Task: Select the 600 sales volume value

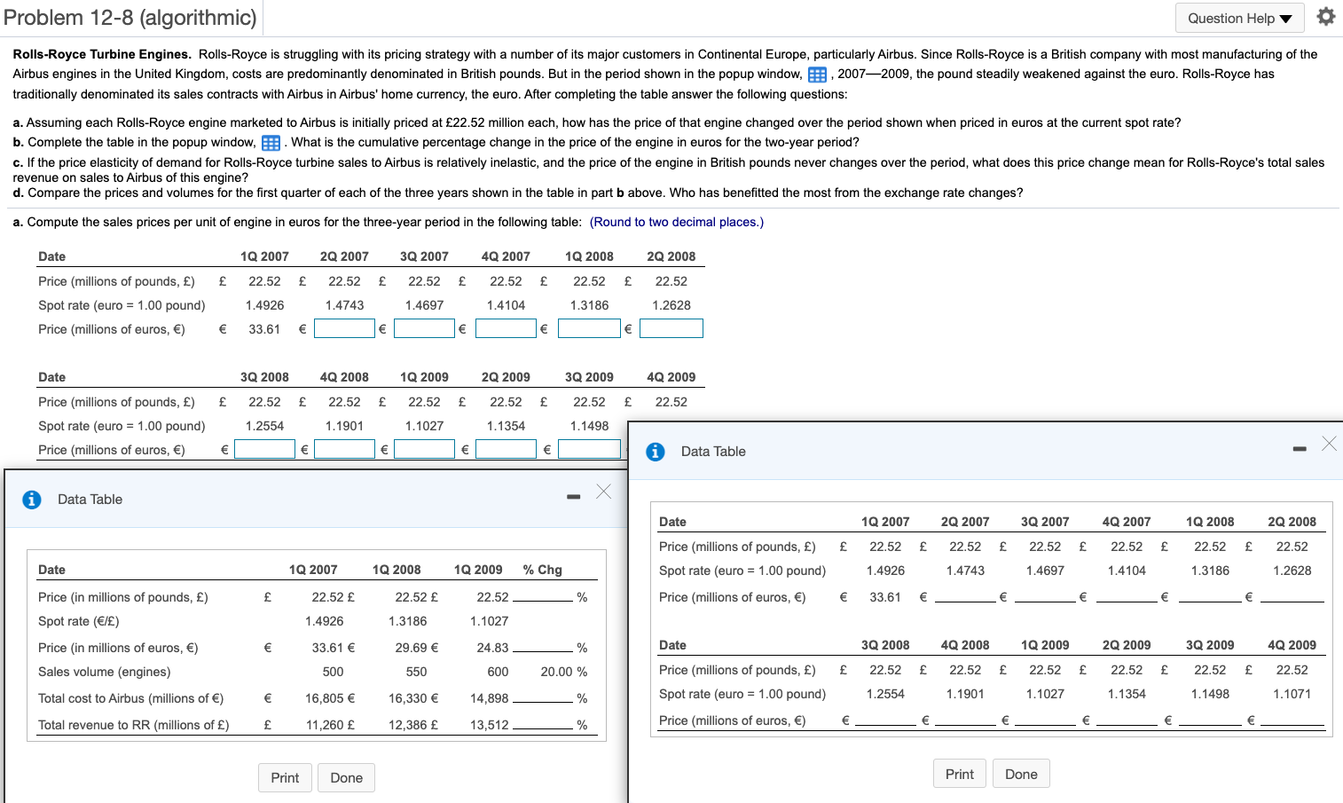Action: click(x=499, y=672)
